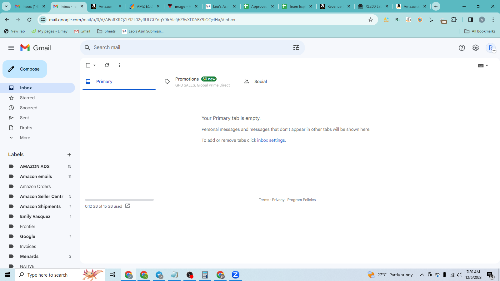
Task: Open the Sheets bookmark folder
Action: [107, 31]
